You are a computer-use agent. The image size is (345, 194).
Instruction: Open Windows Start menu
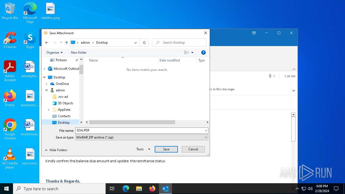tap(6, 189)
